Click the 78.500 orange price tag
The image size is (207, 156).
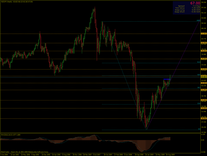click(204, 51)
